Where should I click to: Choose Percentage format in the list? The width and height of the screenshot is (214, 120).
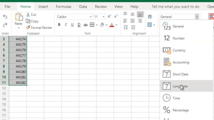tap(187, 110)
